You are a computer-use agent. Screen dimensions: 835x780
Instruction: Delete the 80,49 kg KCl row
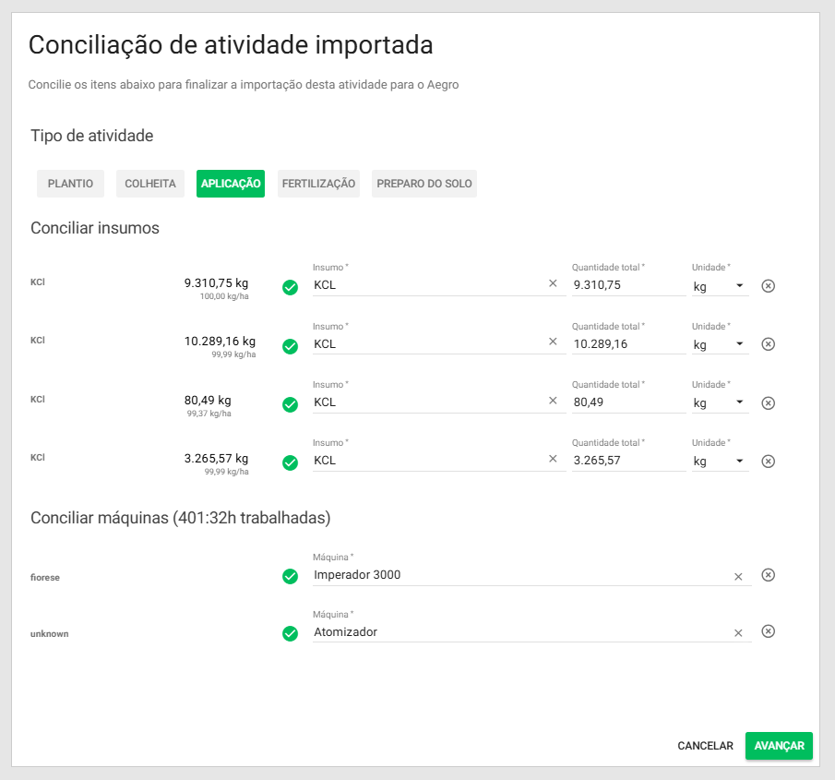point(768,403)
